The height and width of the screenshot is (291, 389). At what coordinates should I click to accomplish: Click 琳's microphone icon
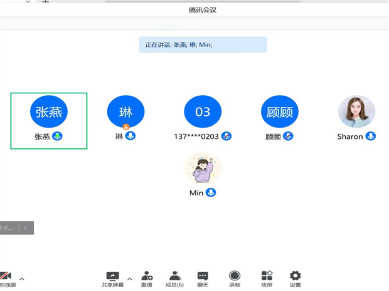point(131,136)
